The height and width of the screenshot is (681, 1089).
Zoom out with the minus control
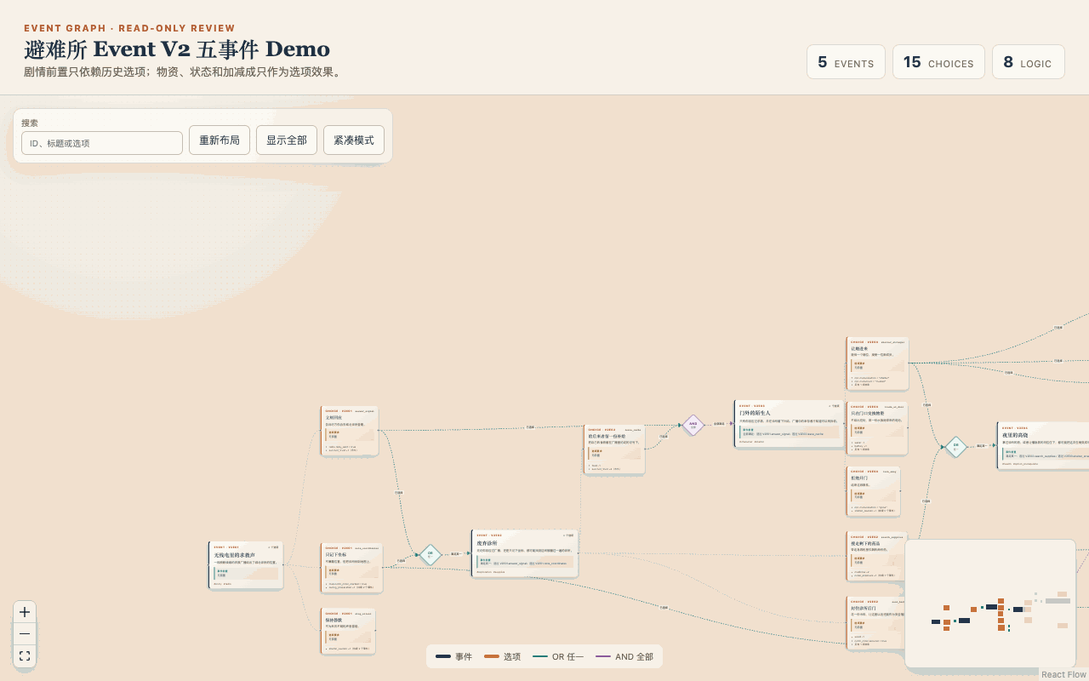25,634
